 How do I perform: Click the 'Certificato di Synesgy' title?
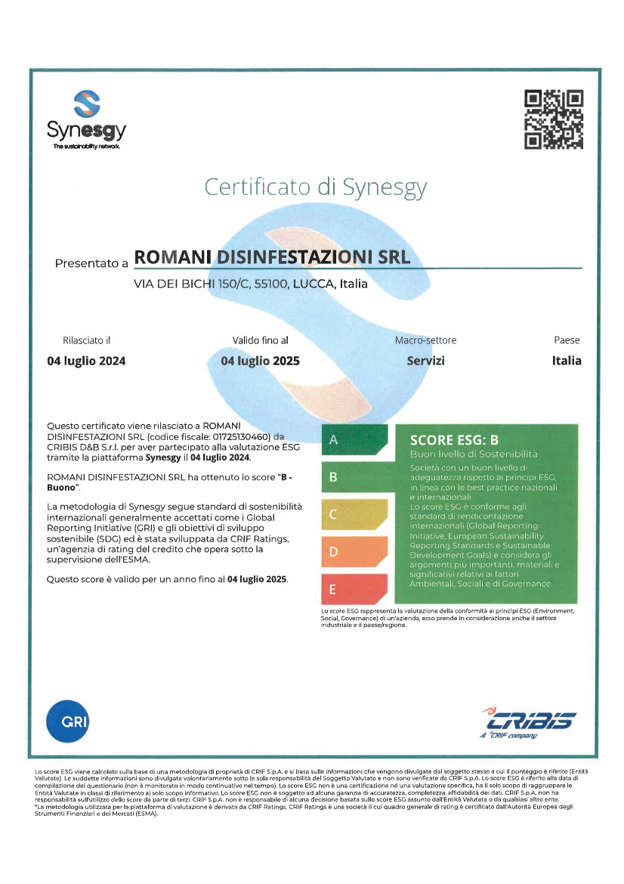pyautogui.click(x=316, y=186)
